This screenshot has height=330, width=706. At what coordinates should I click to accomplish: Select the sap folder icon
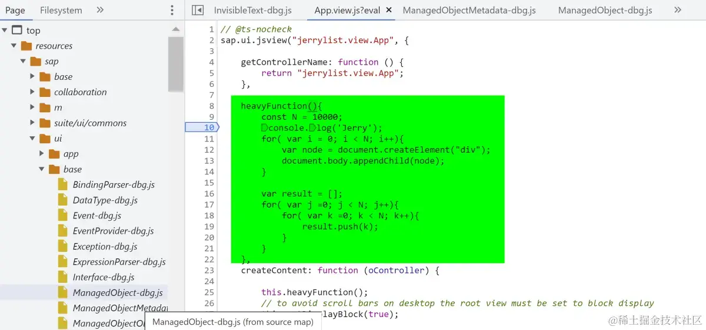[35, 61]
